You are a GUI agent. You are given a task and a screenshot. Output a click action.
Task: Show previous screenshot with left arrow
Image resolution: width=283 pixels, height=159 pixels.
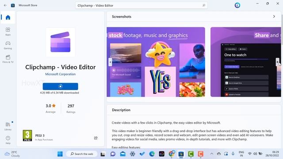coord(110,62)
